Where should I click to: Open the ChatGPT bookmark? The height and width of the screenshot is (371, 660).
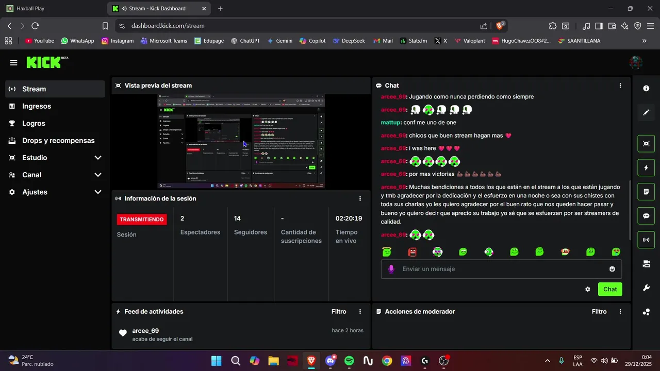coord(245,41)
